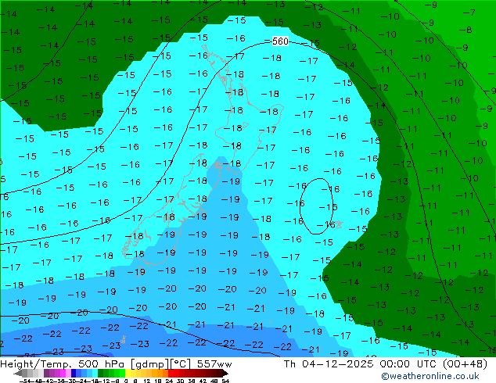Click the dark right arrow of color scale

coord(225,373)
